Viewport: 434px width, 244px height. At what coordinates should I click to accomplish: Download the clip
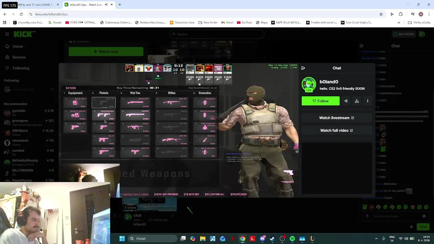[x=357, y=101]
